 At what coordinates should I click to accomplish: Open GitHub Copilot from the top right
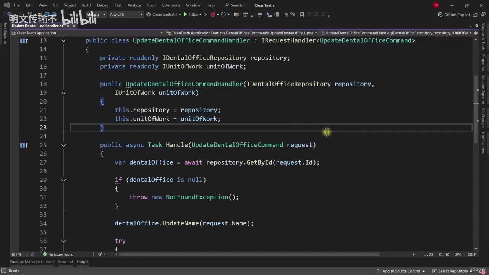click(453, 15)
